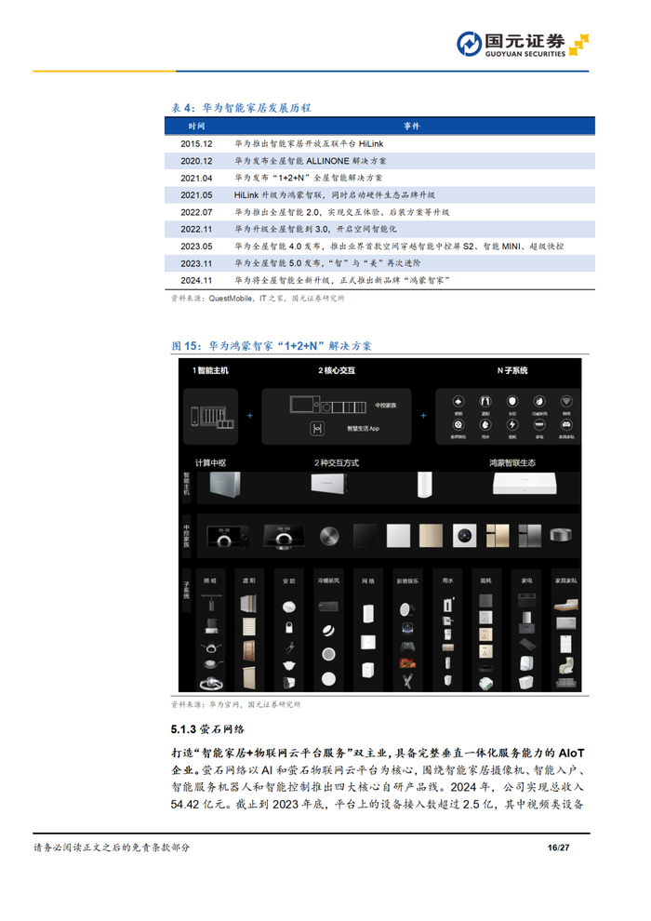
Task: Click the massage chair image in 家具家私 column
Action: [x=565, y=665]
